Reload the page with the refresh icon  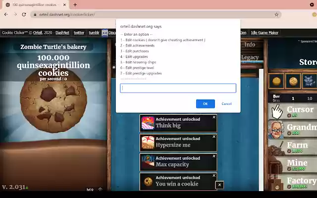24,14
